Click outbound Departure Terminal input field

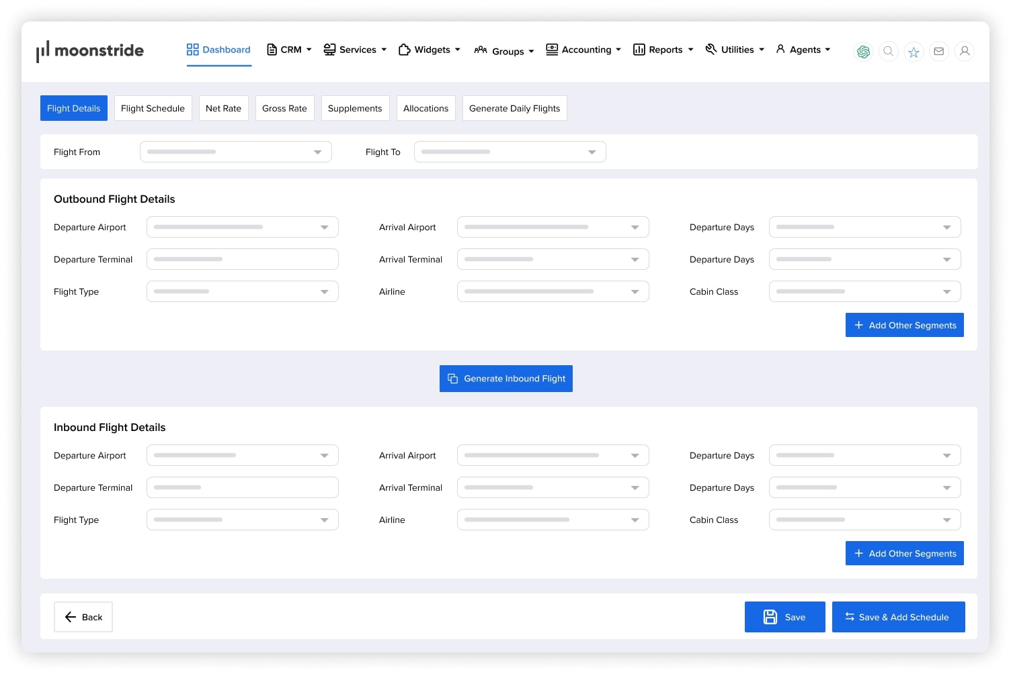click(242, 259)
